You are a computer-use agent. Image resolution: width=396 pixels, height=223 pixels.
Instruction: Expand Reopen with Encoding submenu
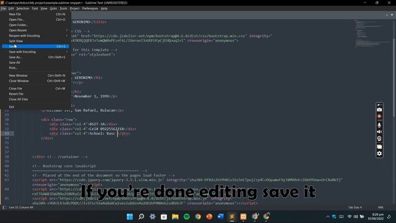coord(35,36)
